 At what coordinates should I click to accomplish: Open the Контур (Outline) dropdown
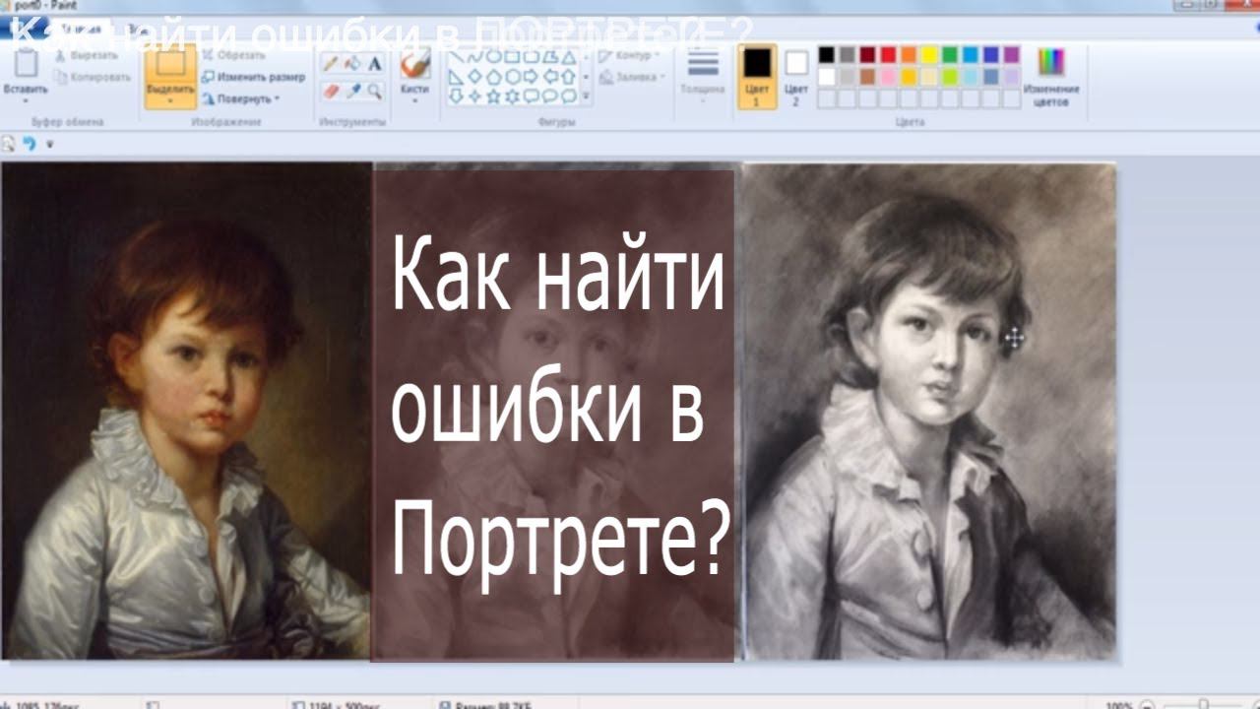click(630, 55)
